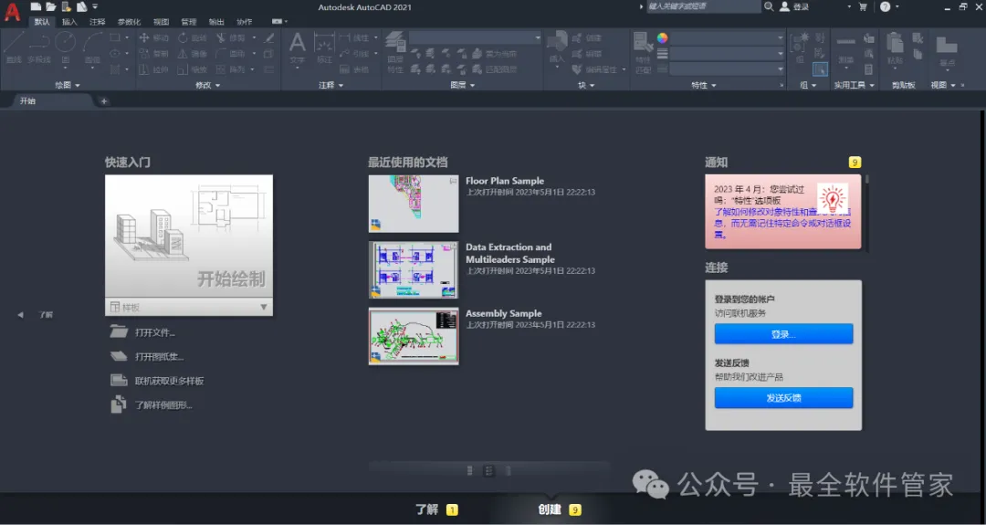Open Layer Properties (图层特性)
Viewport: 986px width, 525px height.
395,51
